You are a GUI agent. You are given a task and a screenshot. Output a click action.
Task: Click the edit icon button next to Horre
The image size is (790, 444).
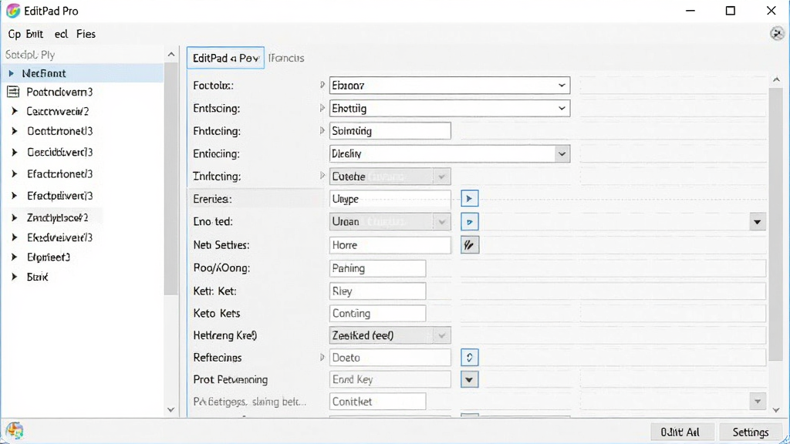tap(469, 245)
